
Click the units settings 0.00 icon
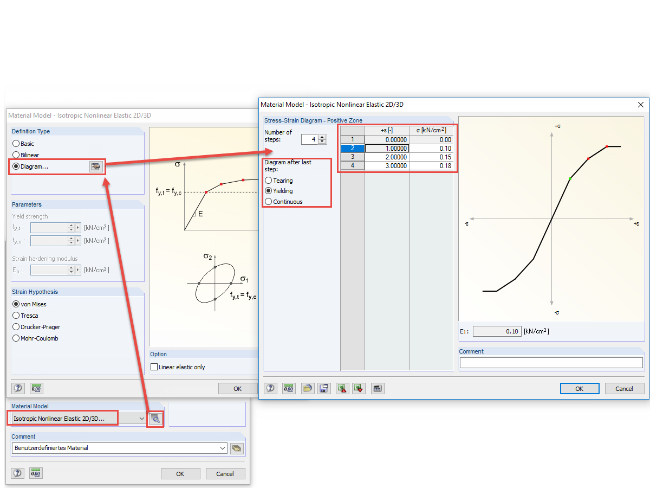click(x=289, y=388)
